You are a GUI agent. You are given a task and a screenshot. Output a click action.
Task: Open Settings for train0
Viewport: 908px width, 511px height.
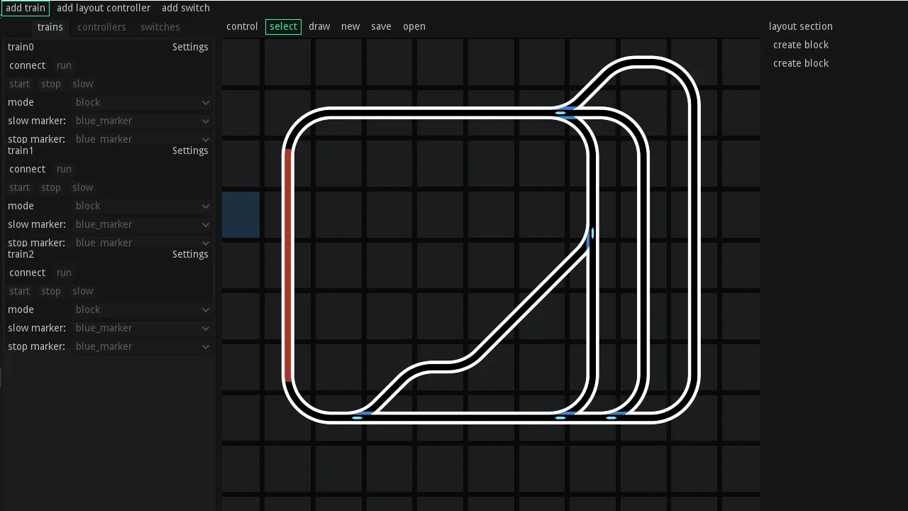click(x=190, y=47)
